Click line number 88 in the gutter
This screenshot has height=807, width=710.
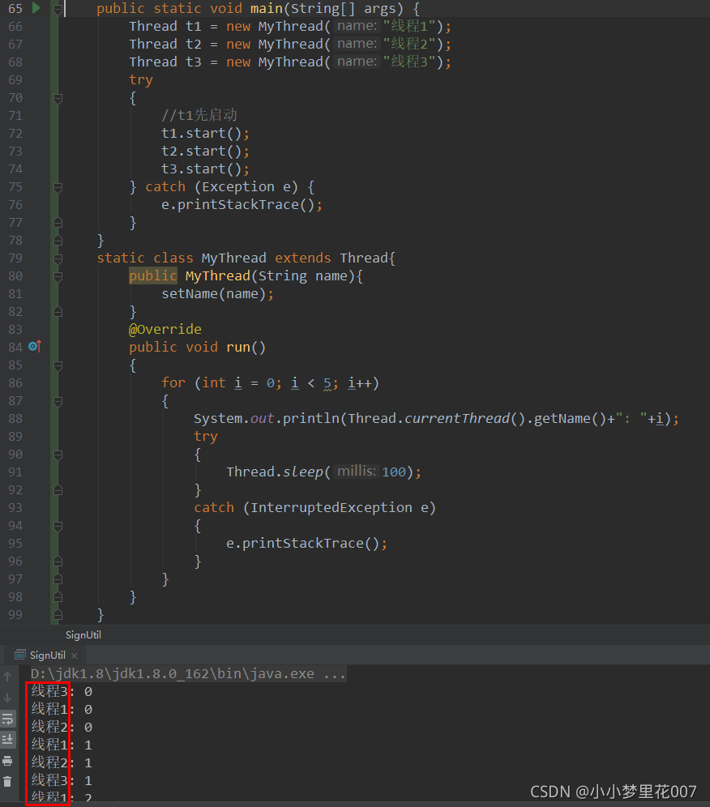(x=15, y=418)
